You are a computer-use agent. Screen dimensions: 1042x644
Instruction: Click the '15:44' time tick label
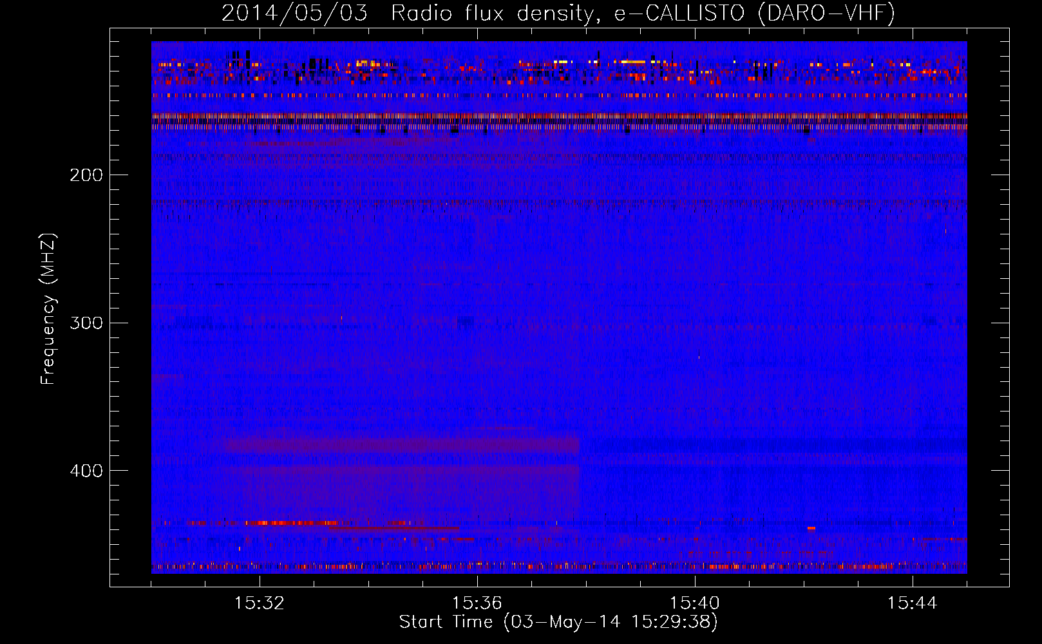[x=913, y=603]
